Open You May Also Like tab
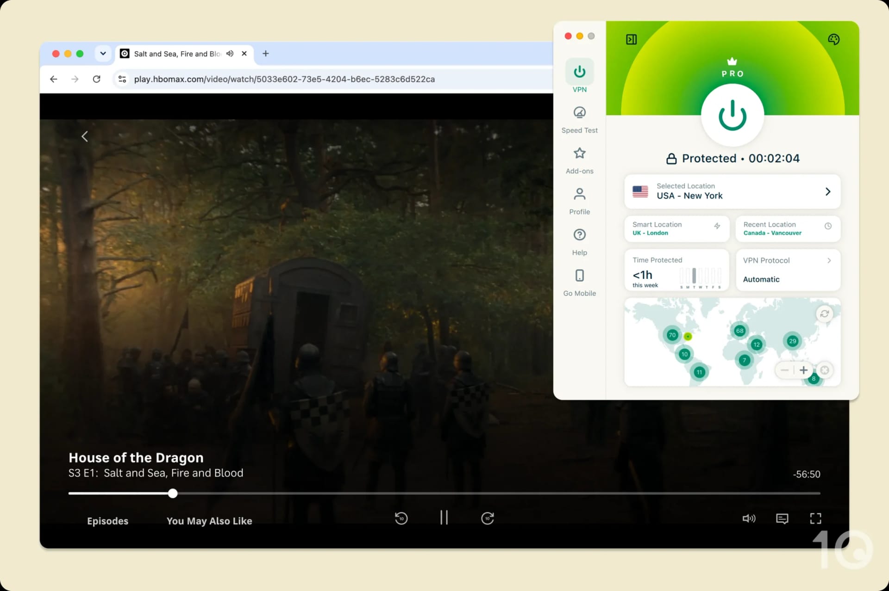Image resolution: width=889 pixels, height=591 pixels. 209,521
